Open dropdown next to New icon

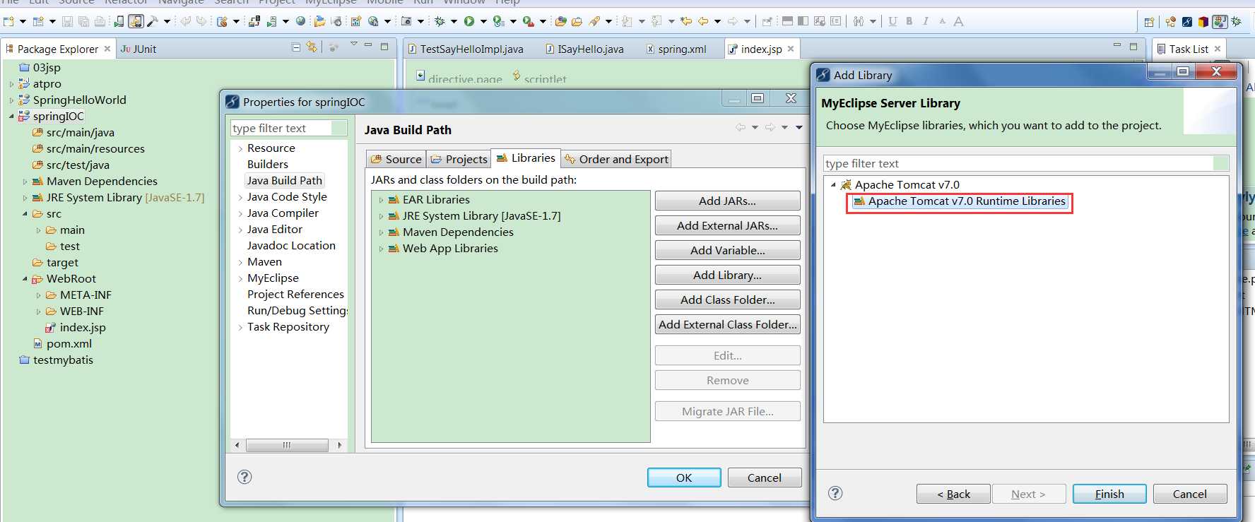point(23,22)
